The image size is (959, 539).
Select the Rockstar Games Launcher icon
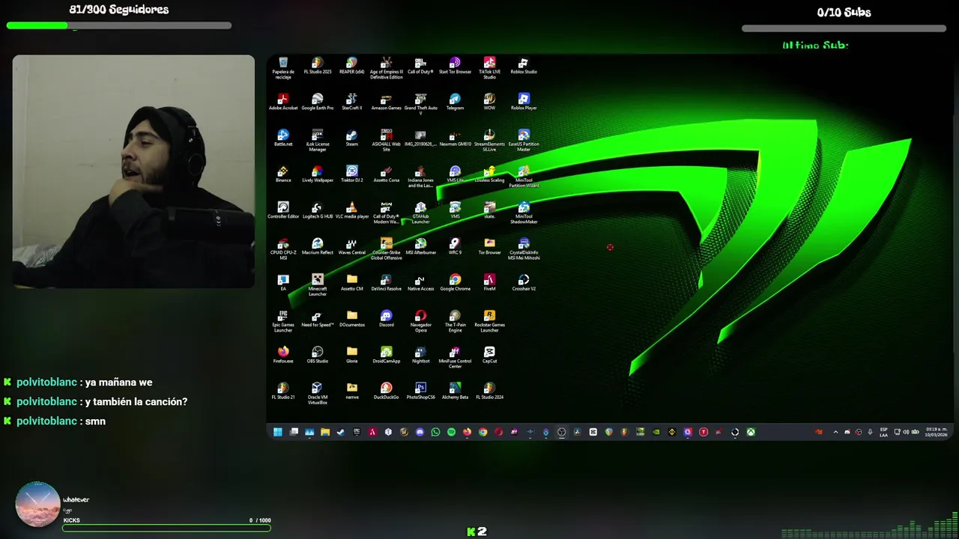point(489,320)
